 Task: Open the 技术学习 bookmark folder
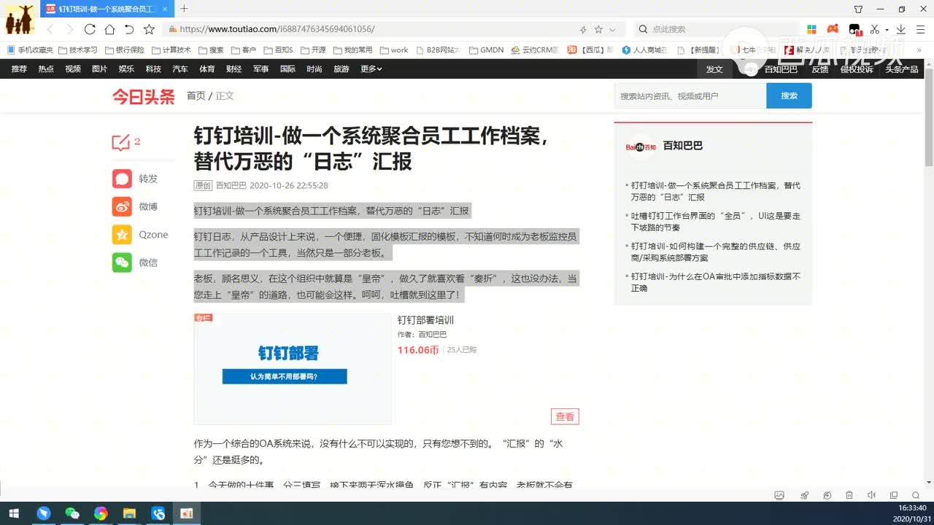pos(77,50)
